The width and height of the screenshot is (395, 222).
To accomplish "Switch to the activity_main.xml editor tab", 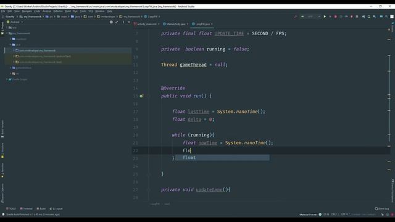I will [147, 24].
